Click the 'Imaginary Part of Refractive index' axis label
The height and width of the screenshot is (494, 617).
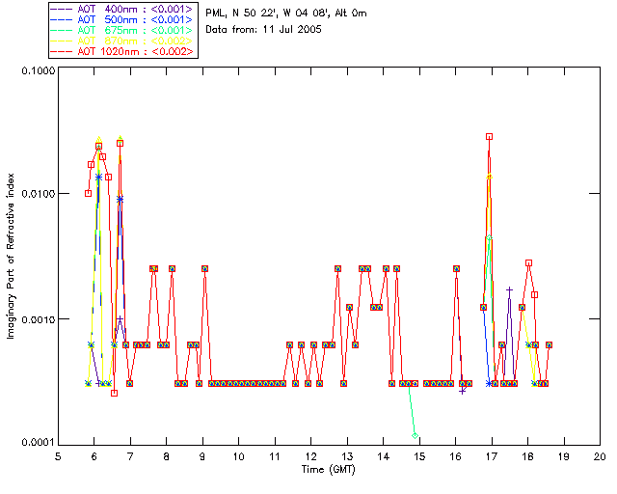coord(11,256)
